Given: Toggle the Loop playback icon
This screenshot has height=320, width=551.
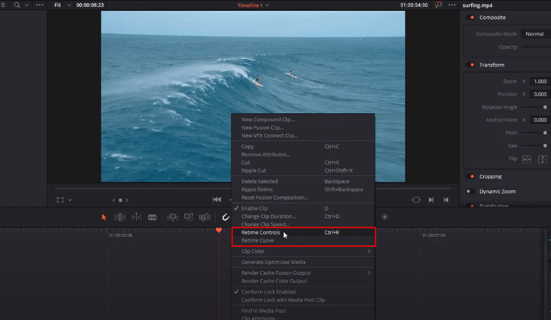Looking at the screenshot, I should click(x=416, y=199).
